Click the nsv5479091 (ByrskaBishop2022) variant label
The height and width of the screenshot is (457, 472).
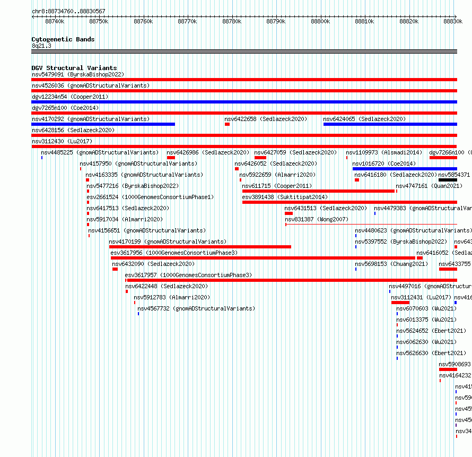coord(78,74)
